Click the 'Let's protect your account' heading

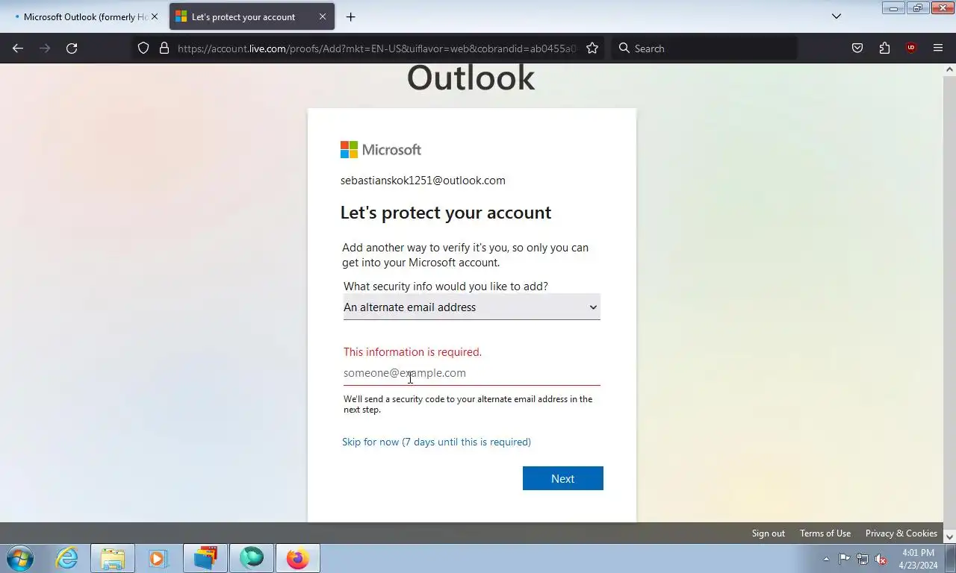pos(446,213)
